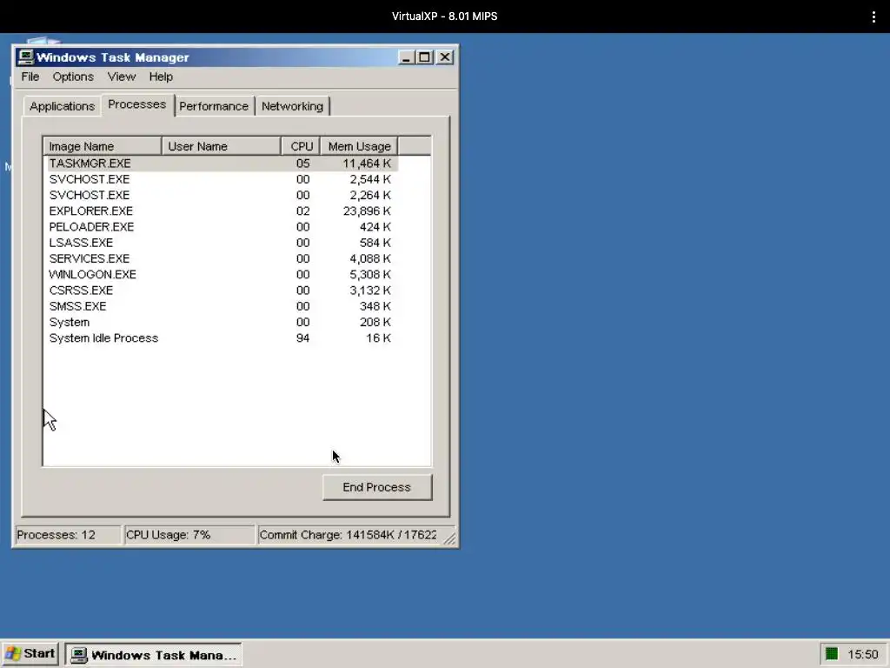Select the SERVICES.EXE process

(x=222, y=259)
